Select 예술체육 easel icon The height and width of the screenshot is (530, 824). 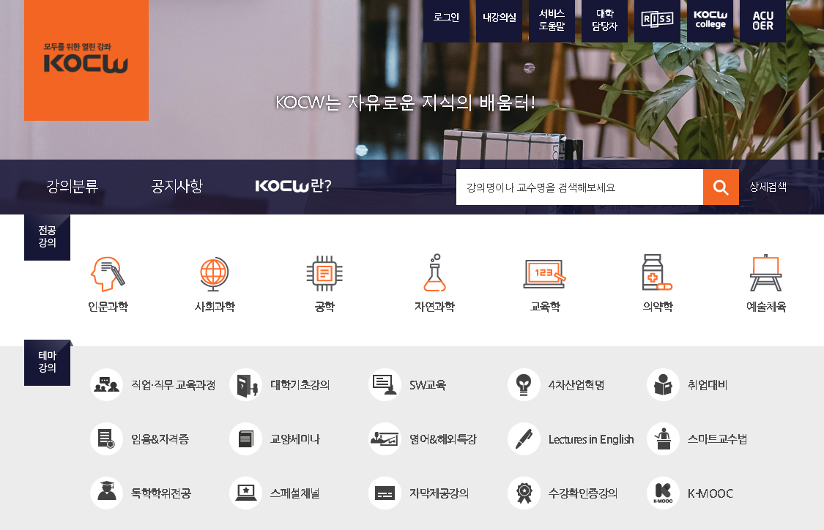(766, 272)
